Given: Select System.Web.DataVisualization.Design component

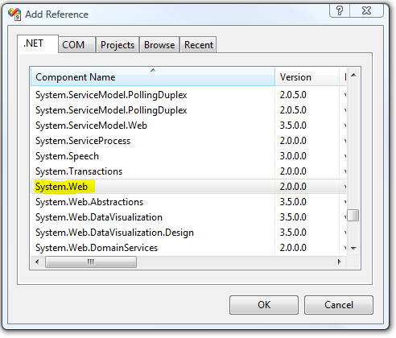Looking at the screenshot, I should coord(114,233).
